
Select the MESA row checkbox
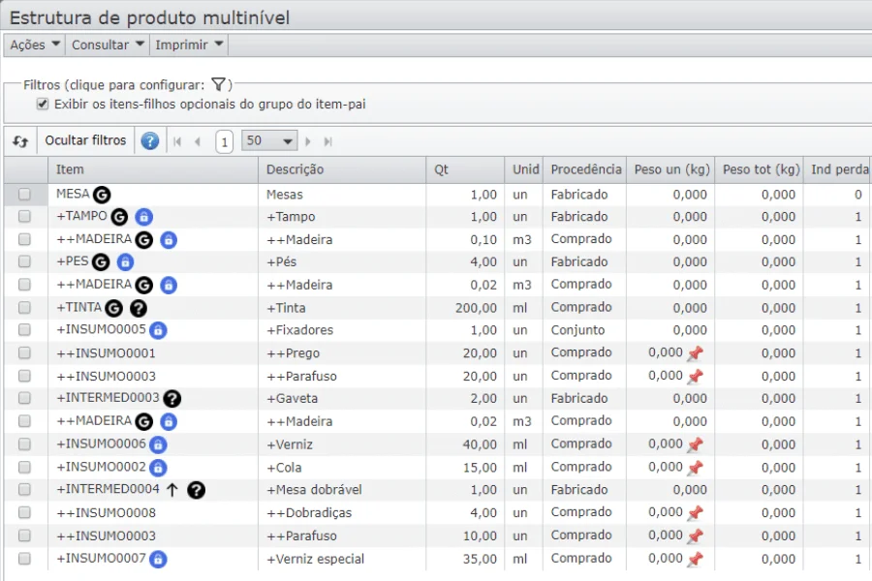24,194
